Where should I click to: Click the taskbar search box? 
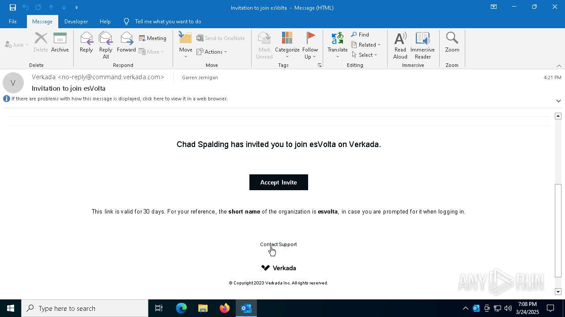[85, 308]
